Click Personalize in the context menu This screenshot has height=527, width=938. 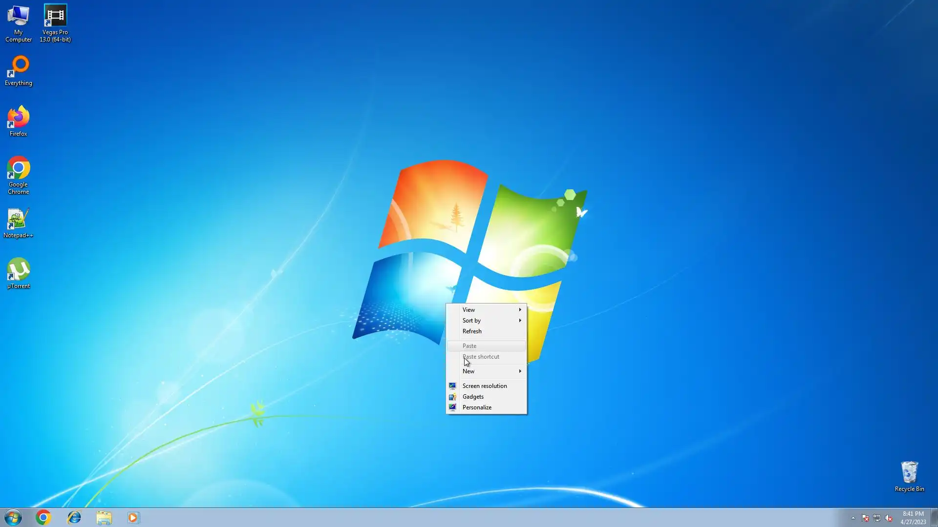(x=477, y=407)
